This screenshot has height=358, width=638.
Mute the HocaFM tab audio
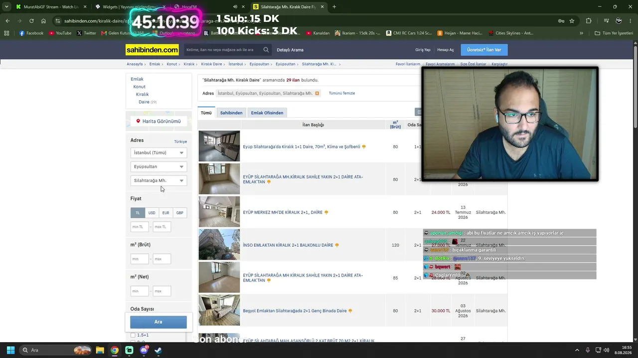pos(235,7)
